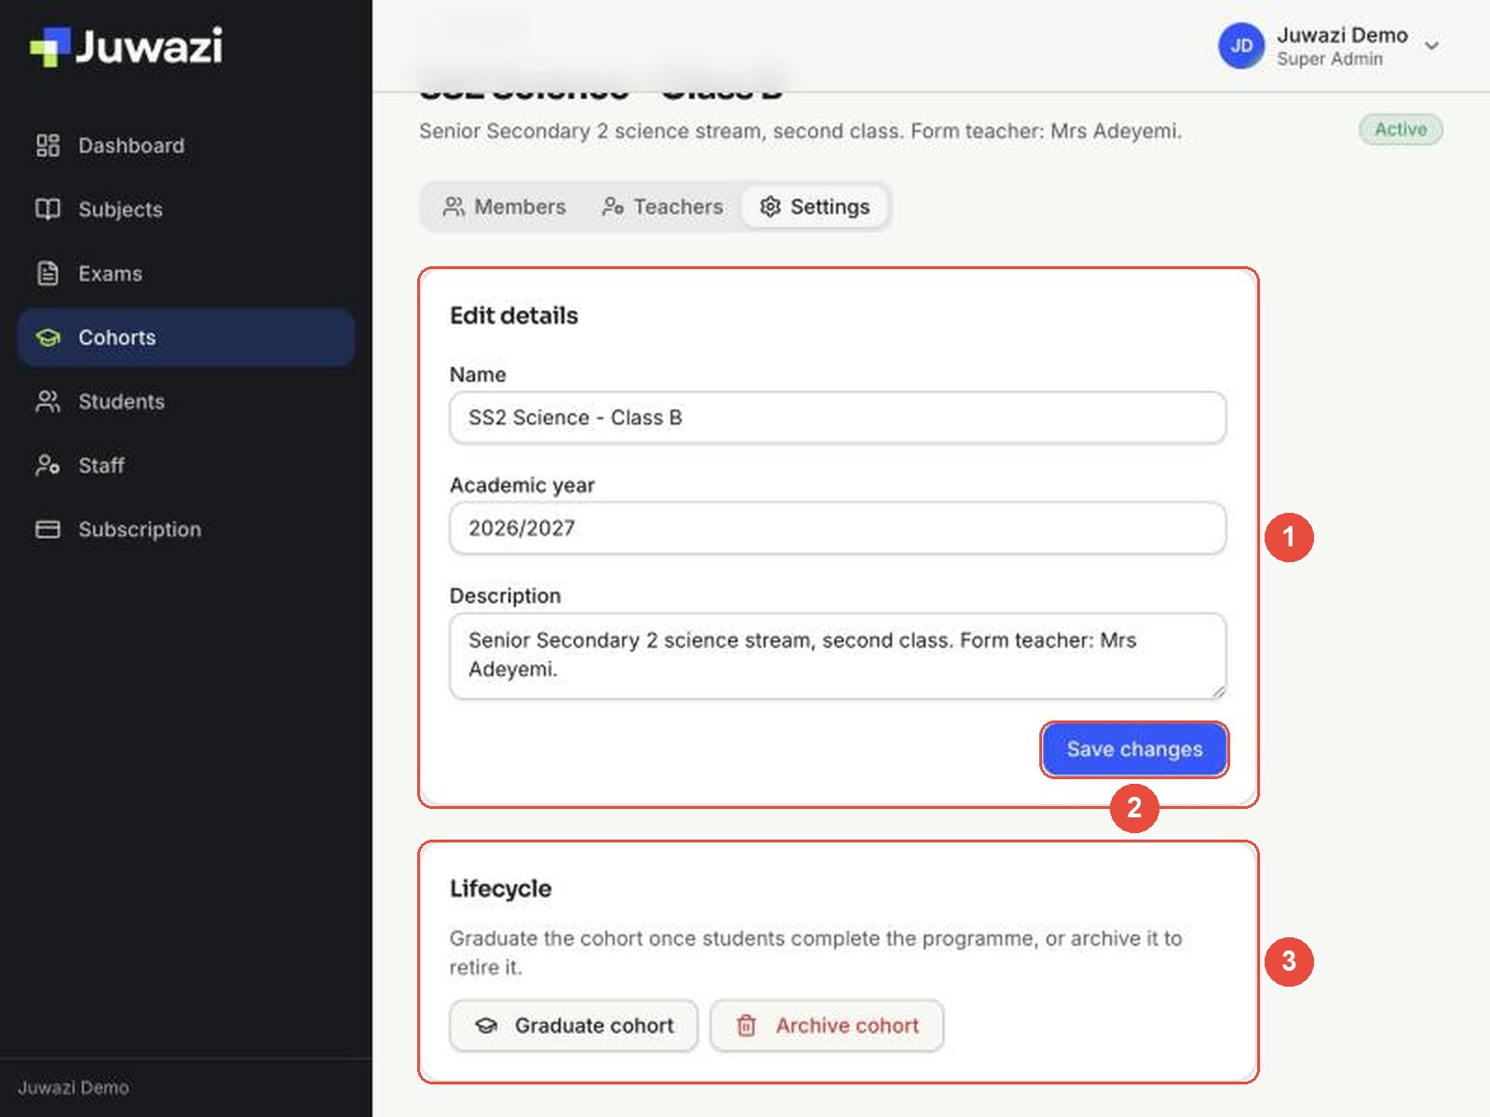Click the Edit details heading
The image size is (1490, 1117).
(514, 316)
